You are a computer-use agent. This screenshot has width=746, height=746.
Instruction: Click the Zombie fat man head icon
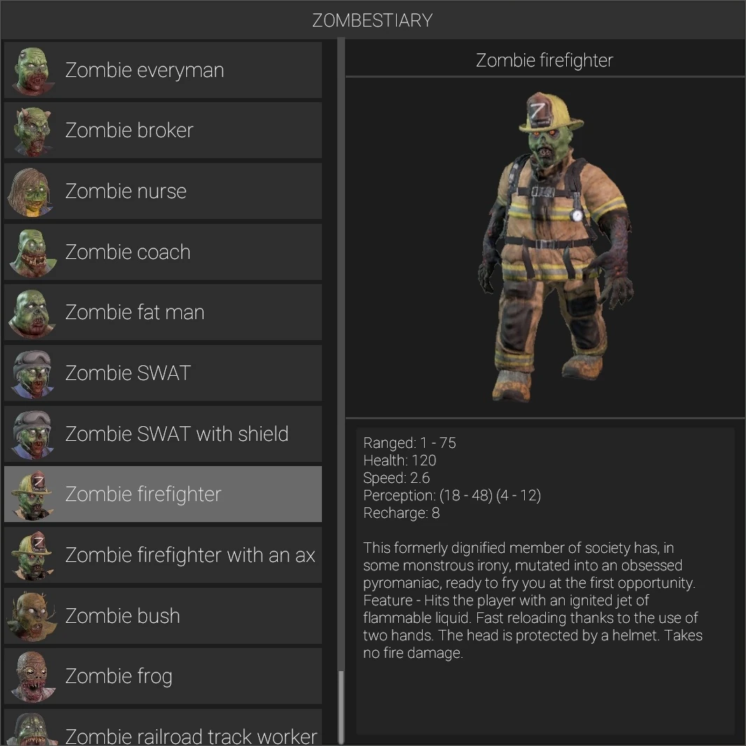coord(32,313)
